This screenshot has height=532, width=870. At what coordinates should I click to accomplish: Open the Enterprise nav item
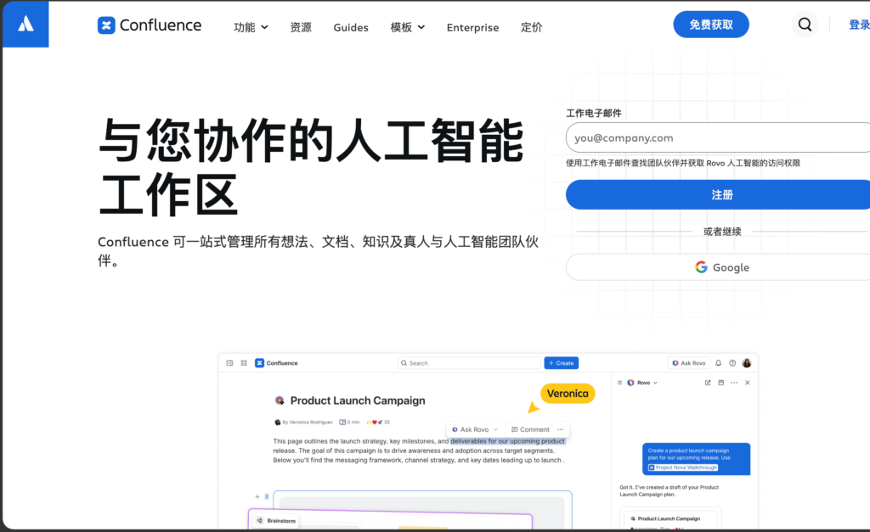click(x=472, y=27)
